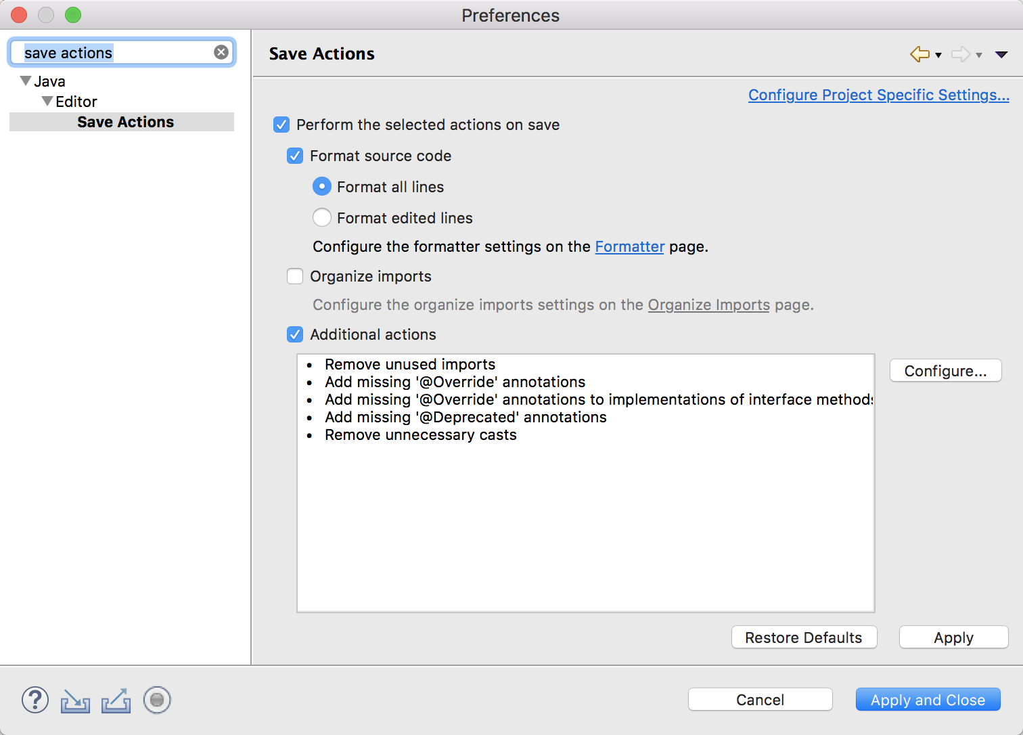Click the save actions filter field
This screenshot has height=735, width=1023.
pos(115,53)
